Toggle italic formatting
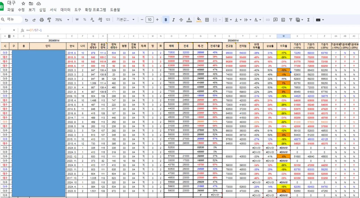The image size is (360, 198). point(174,20)
